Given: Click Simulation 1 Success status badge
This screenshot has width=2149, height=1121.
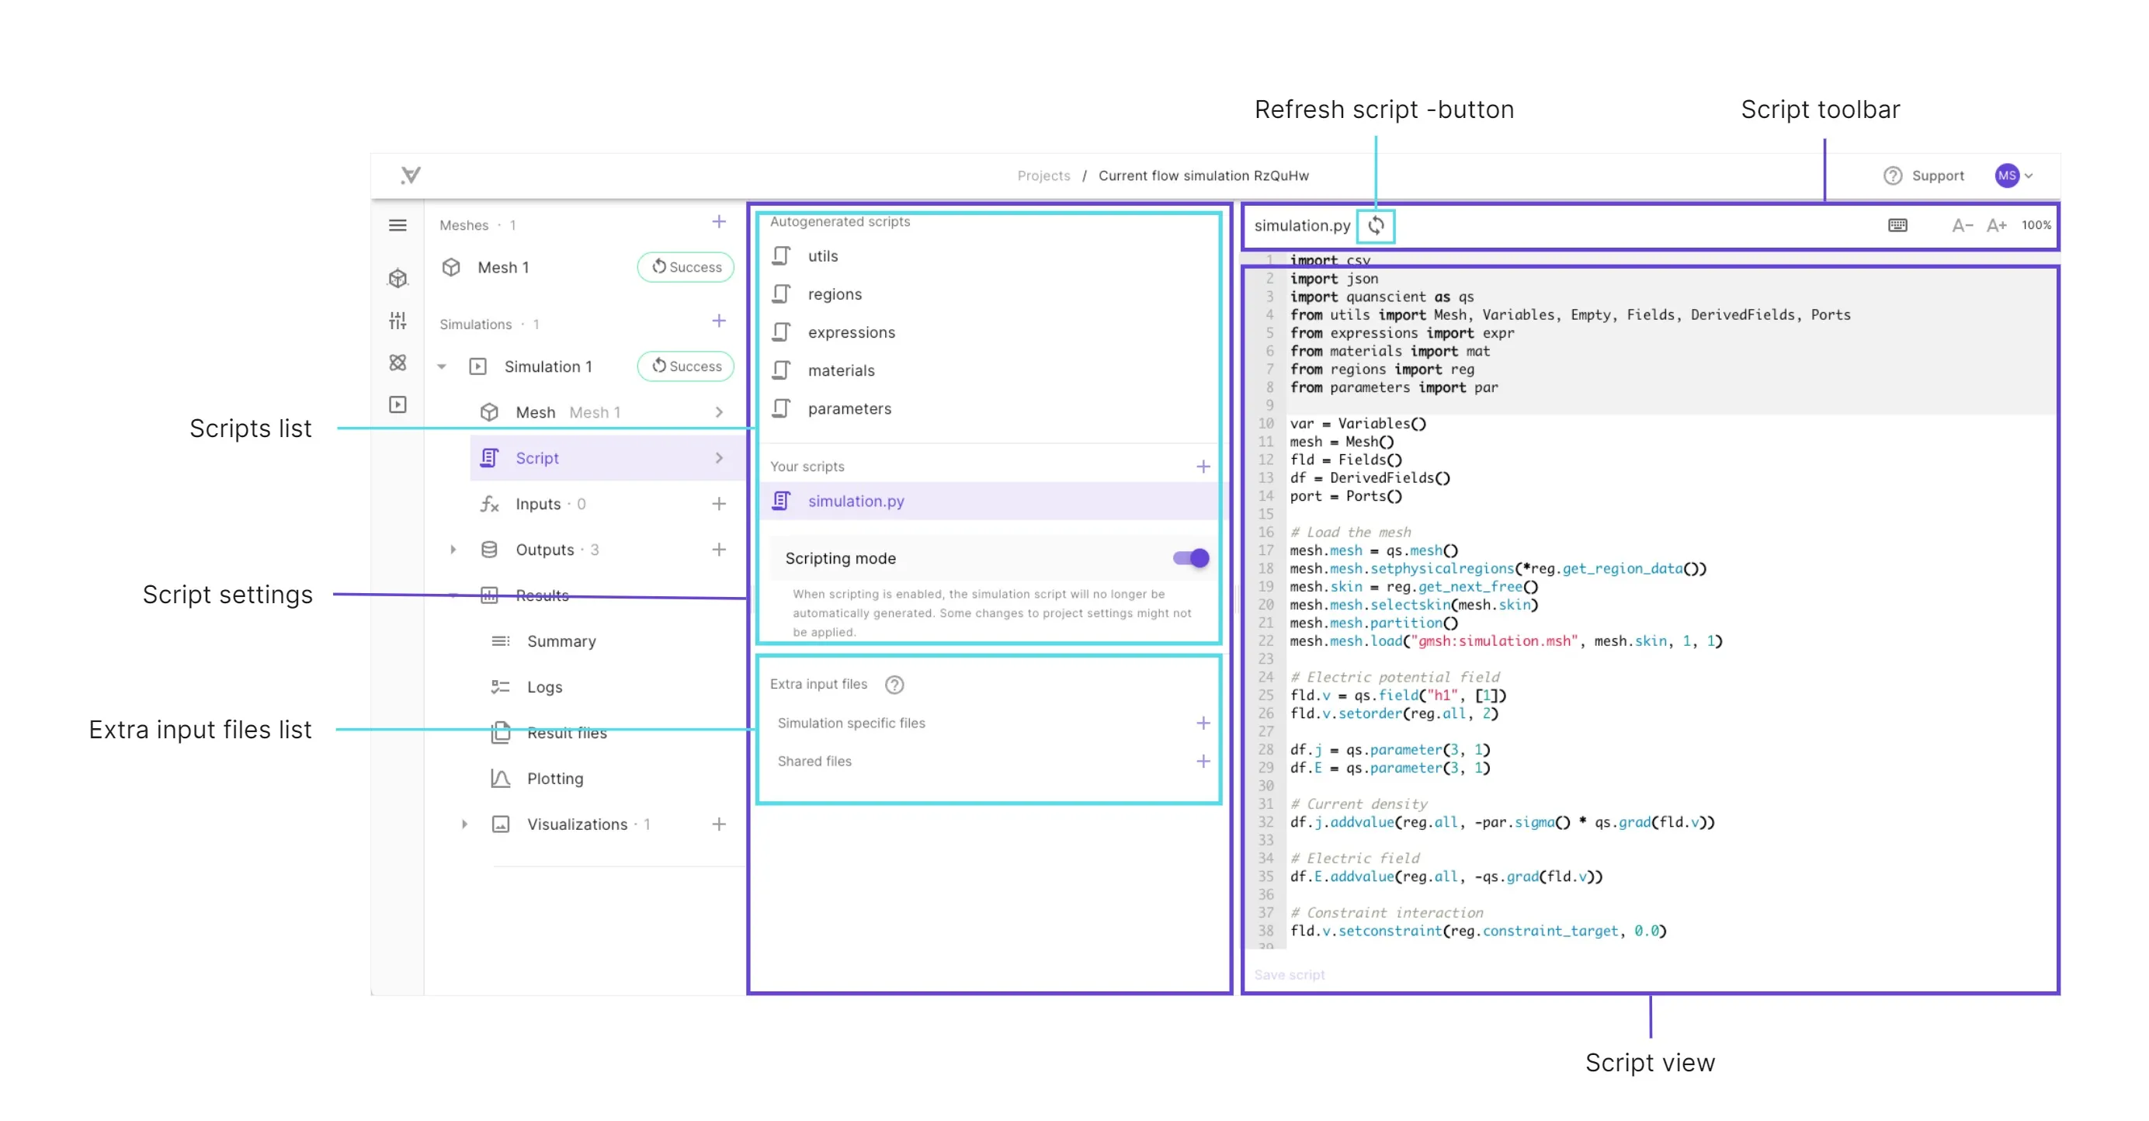Looking at the screenshot, I should 685,366.
